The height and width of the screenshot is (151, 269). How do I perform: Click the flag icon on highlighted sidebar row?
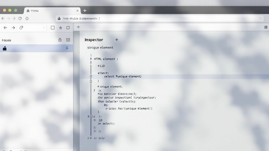67,48
